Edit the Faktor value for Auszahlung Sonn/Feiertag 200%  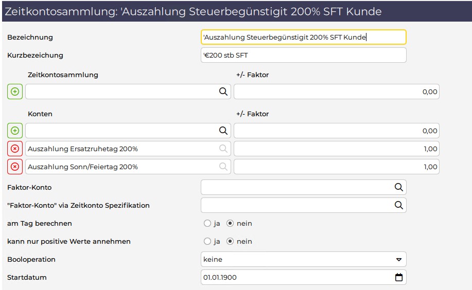click(337, 167)
